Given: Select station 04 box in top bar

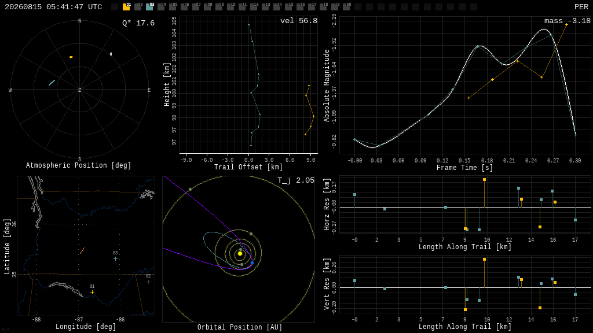Looking at the screenshot, I should pos(161,7).
